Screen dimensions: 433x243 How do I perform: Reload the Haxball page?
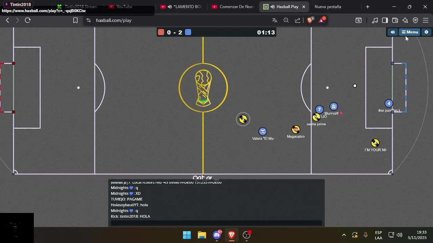pos(28,20)
